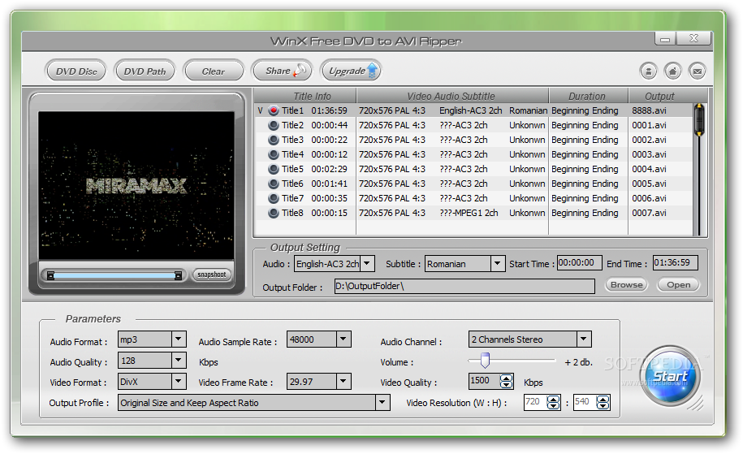Viewport: 743px width, 454px height.
Task: Clear the title list
Action: (x=214, y=71)
